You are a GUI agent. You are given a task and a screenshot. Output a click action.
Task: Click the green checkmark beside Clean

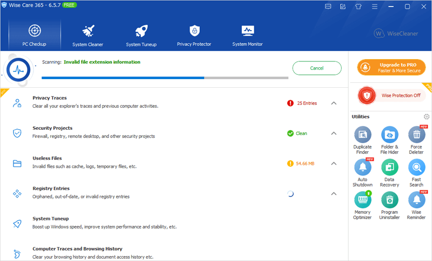pos(291,133)
